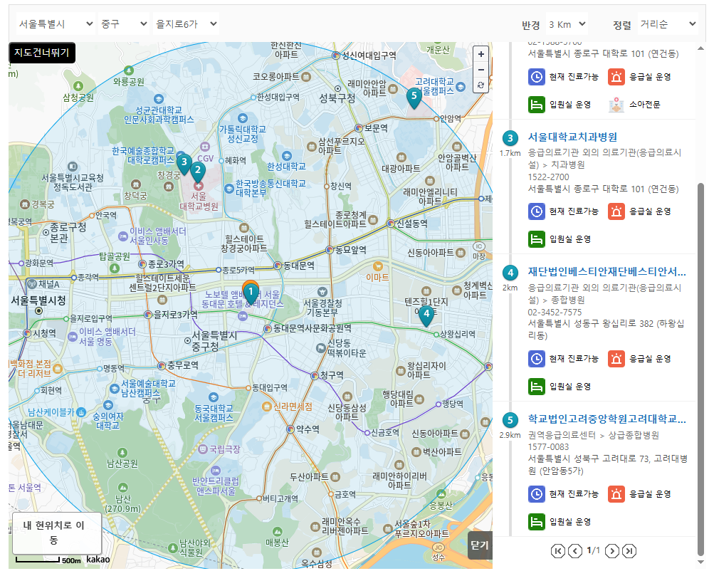
Task: Click the 현재 진료가능 clock icon for 베스티안 hospital
Action: tap(536, 359)
